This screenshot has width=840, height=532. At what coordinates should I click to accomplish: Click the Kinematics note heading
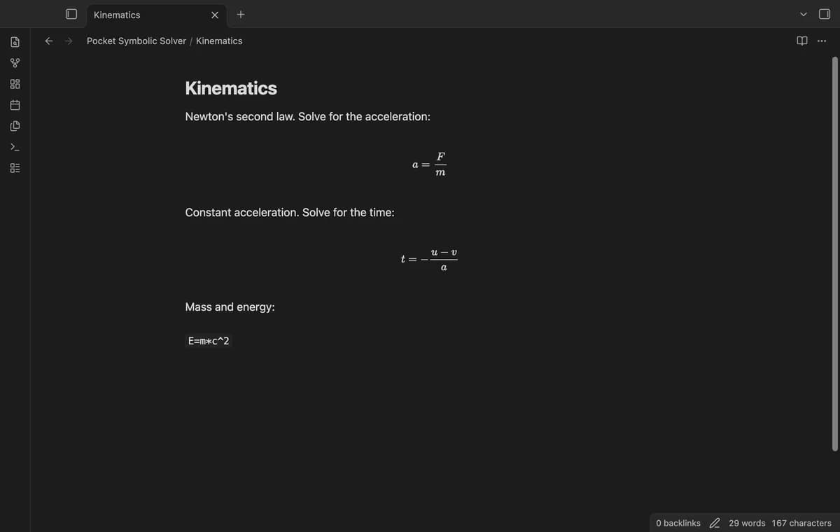[x=231, y=88]
